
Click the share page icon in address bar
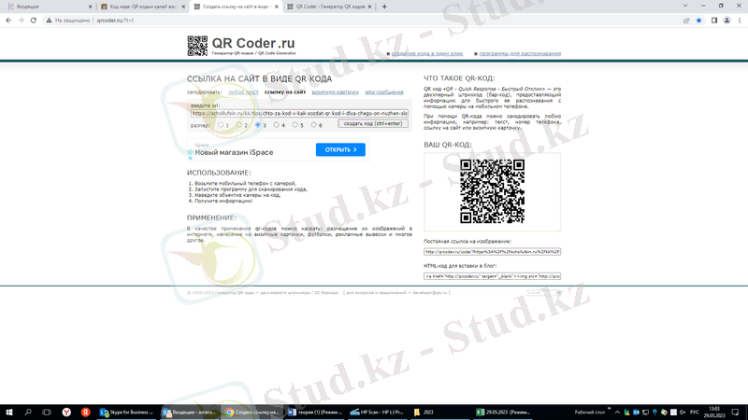[686, 21]
